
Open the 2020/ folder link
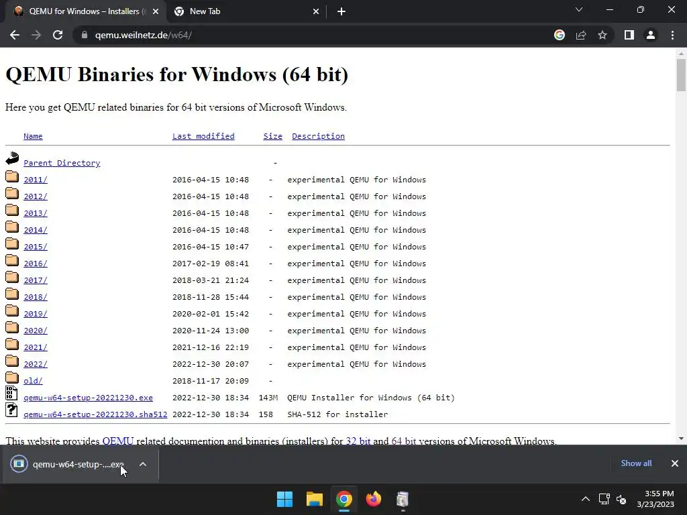point(36,331)
